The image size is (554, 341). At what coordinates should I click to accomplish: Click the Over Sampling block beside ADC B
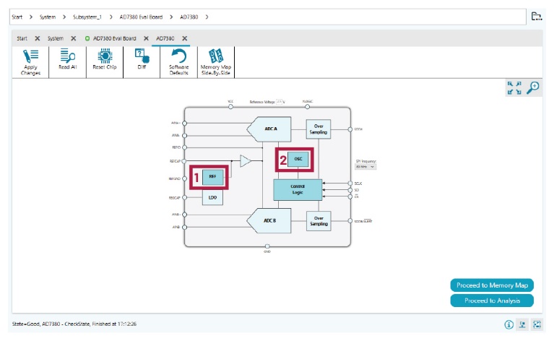[319, 221]
